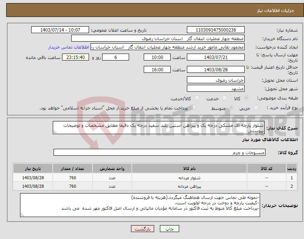The width and height of the screenshot is (304, 239).
Task: Click date 1403/08/28 in the پیراهن مردانه row
Action: [x=33, y=186]
